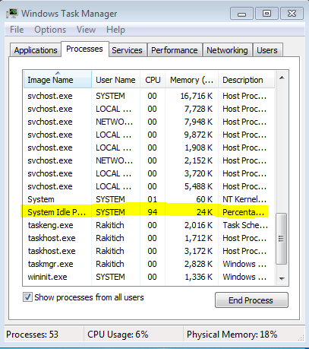The height and width of the screenshot is (349, 309).
Task: Open the Networking tab
Action: click(x=227, y=50)
